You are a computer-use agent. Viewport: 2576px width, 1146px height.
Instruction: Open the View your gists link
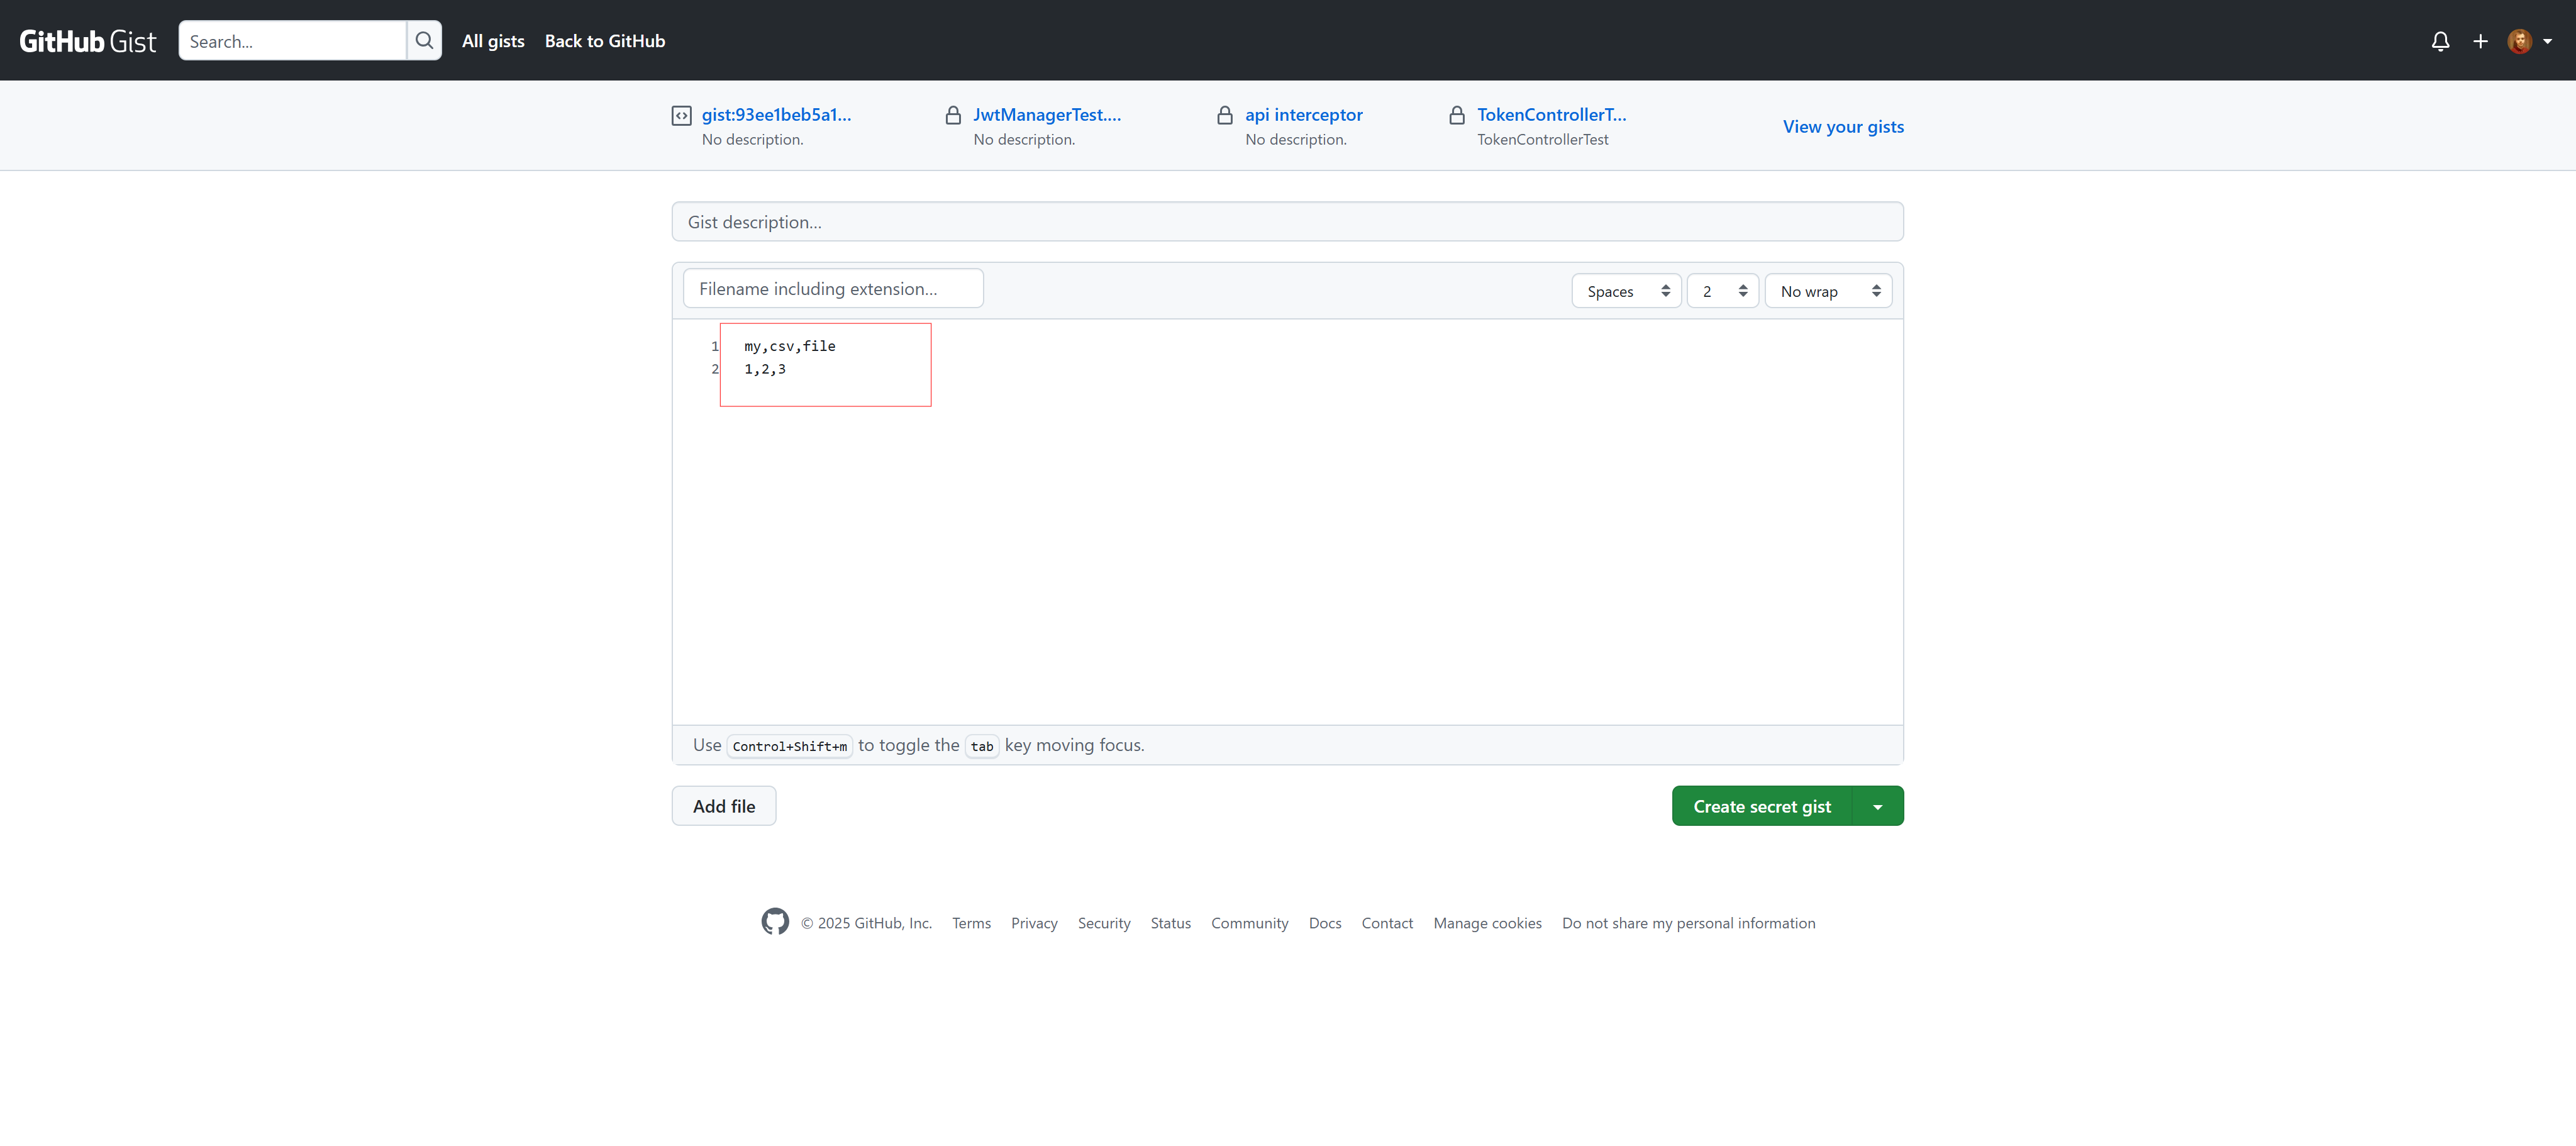point(1842,127)
